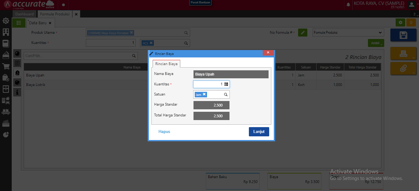Select the document list section icon in the form
Screen dimensions: 419x191
(17, 63)
